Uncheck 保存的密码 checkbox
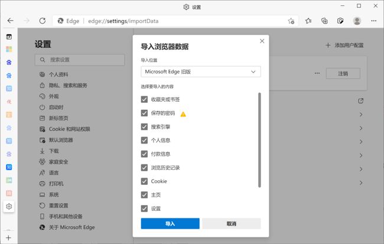384x244 pixels. (144, 113)
